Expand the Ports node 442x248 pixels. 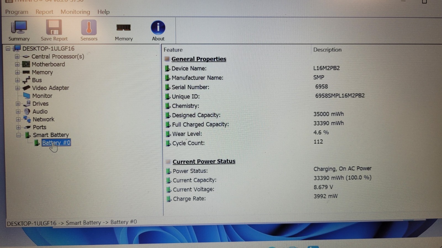point(19,127)
